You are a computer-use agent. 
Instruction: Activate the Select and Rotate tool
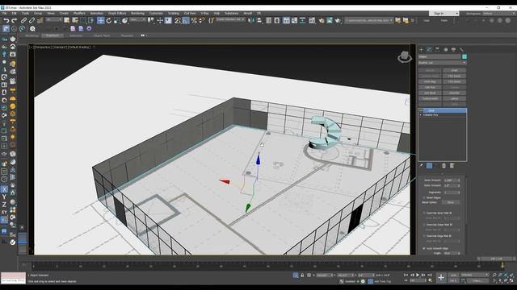[x=109, y=21]
